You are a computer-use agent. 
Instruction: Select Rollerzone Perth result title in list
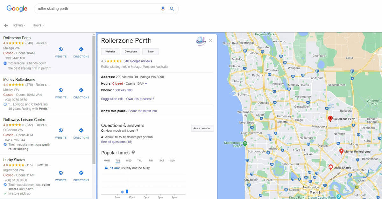pos(17,38)
